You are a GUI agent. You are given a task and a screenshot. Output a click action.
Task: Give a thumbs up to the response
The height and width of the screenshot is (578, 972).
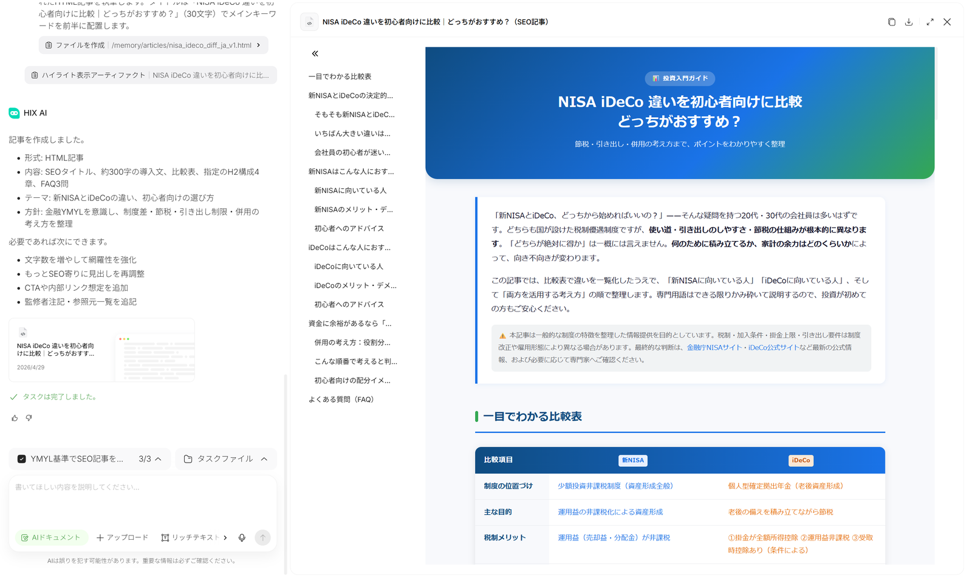[15, 418]
